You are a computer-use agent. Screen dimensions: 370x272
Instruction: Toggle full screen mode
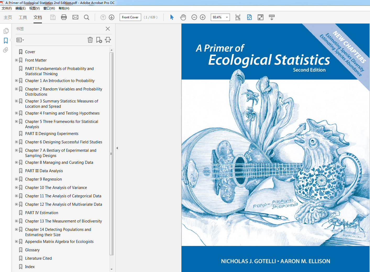point(260,17)
